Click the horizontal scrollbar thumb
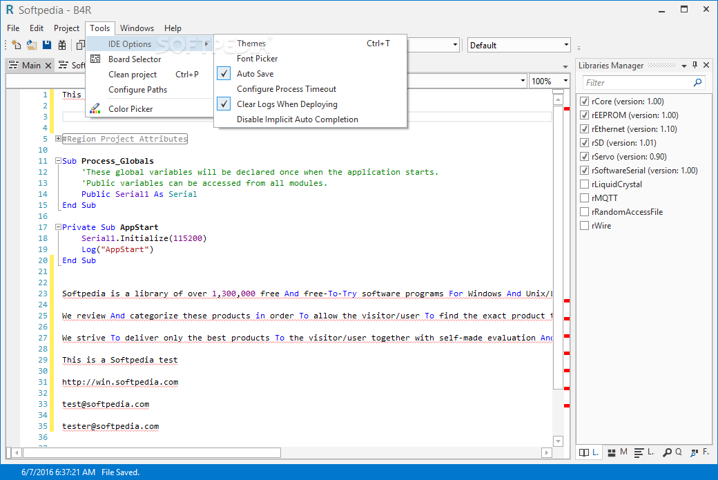This screenshot has height=480, width=718. [x=152, y=452]
